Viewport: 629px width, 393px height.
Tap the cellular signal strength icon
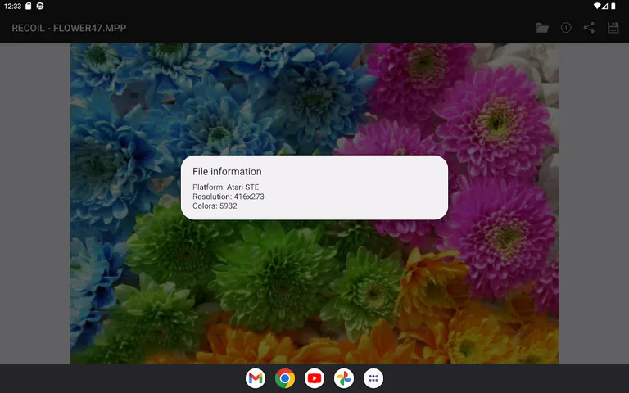tap(605, 6)
